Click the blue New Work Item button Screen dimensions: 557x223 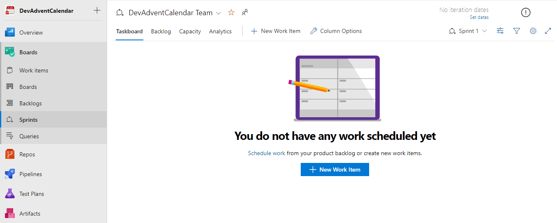[335, 170]
